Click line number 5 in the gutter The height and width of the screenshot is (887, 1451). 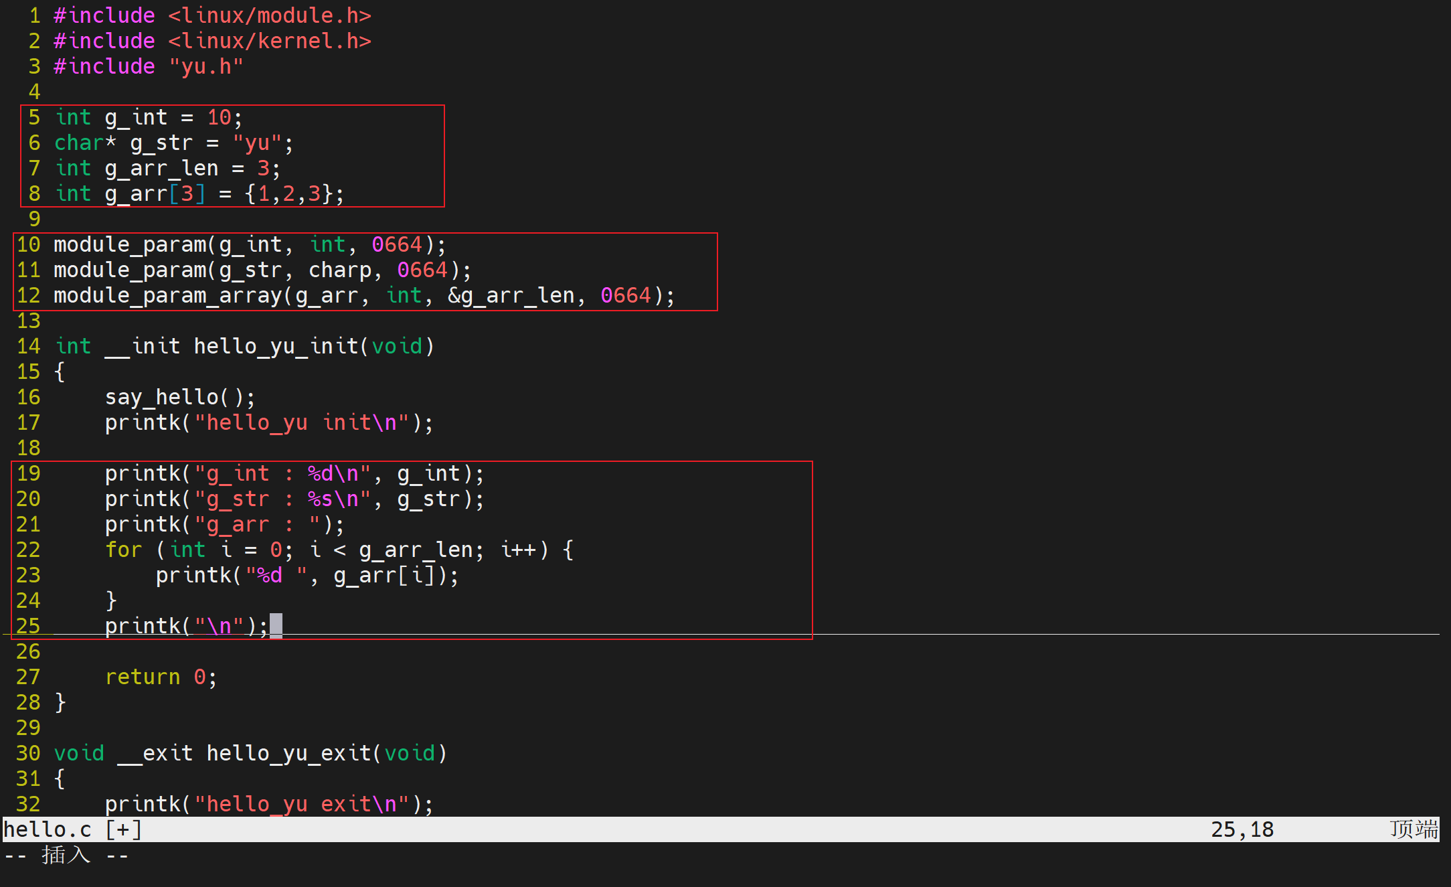34,117
